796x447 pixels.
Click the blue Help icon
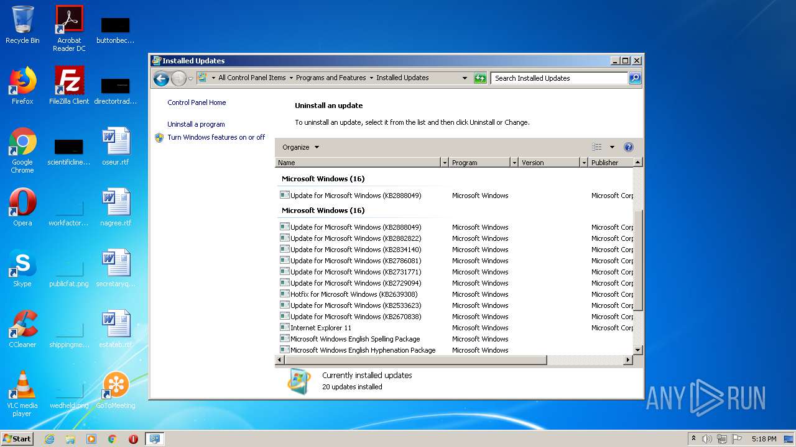pos(628,147)
